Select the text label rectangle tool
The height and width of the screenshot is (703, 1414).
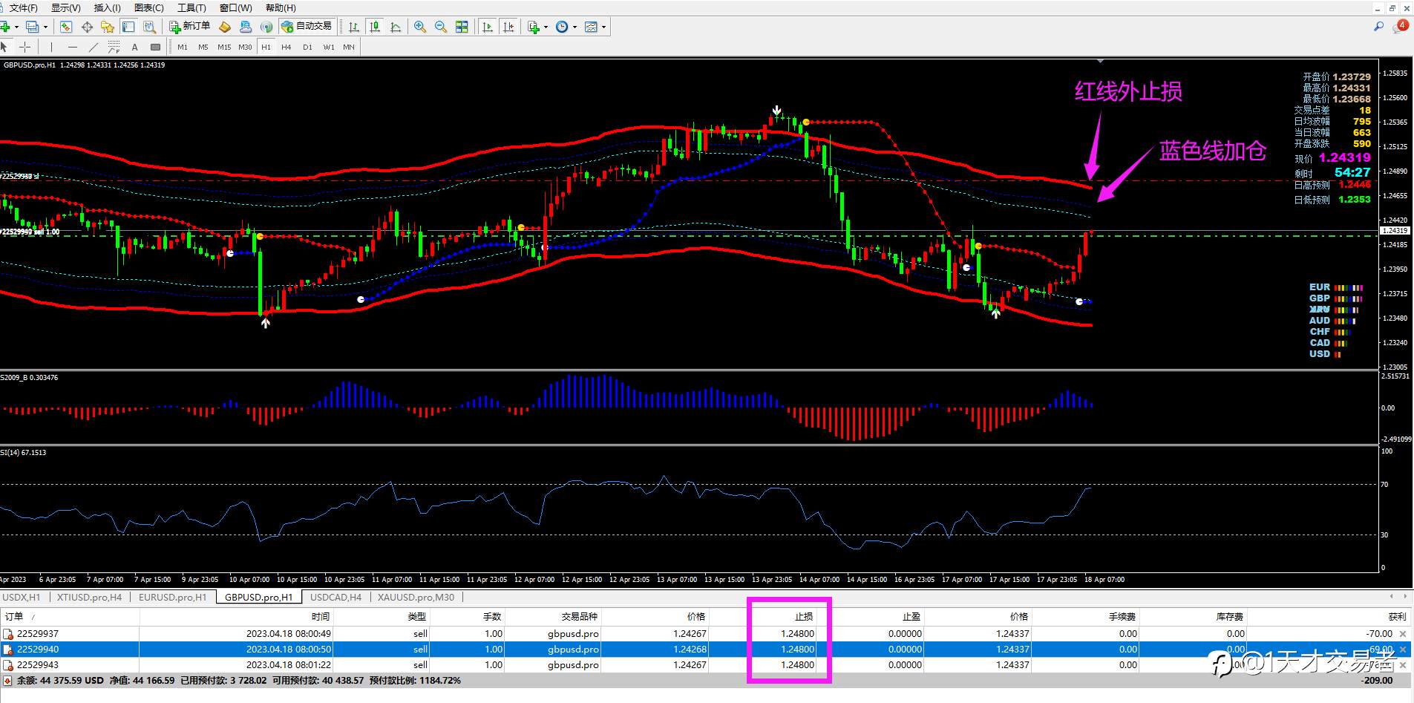pyautogui.click(x=155, y=47)
